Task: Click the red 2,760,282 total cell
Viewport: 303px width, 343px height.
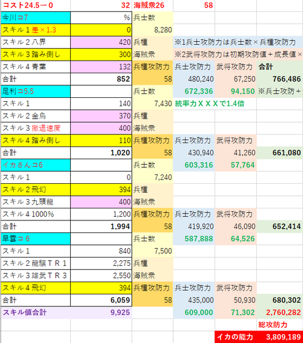Action: [280, 313]
